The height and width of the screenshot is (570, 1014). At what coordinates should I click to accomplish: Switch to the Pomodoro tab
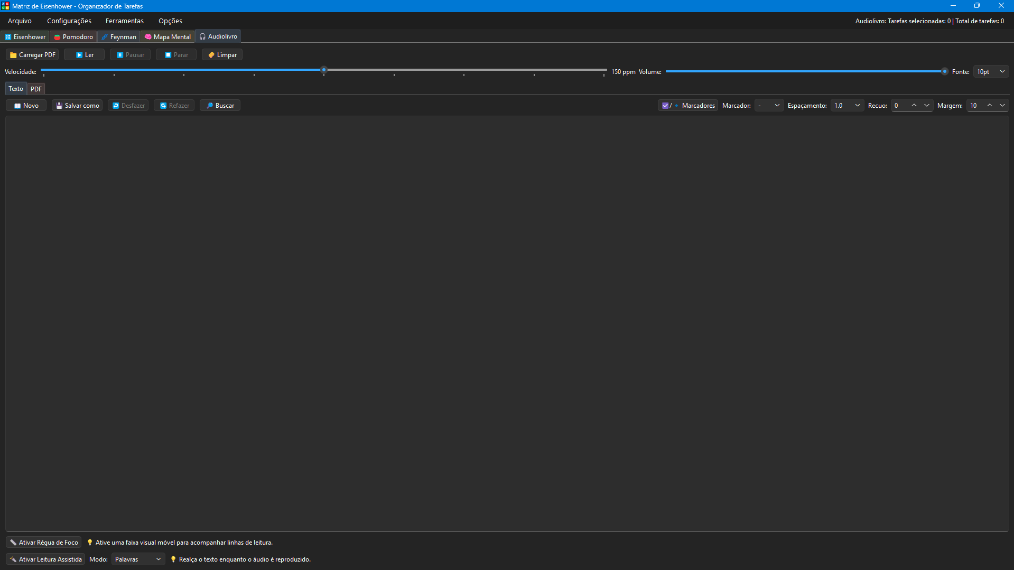(73, 37)
